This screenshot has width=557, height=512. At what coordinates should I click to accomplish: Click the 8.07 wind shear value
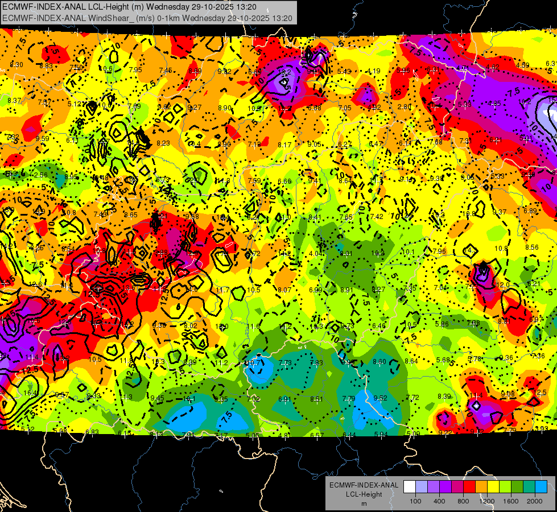[284, 290]
